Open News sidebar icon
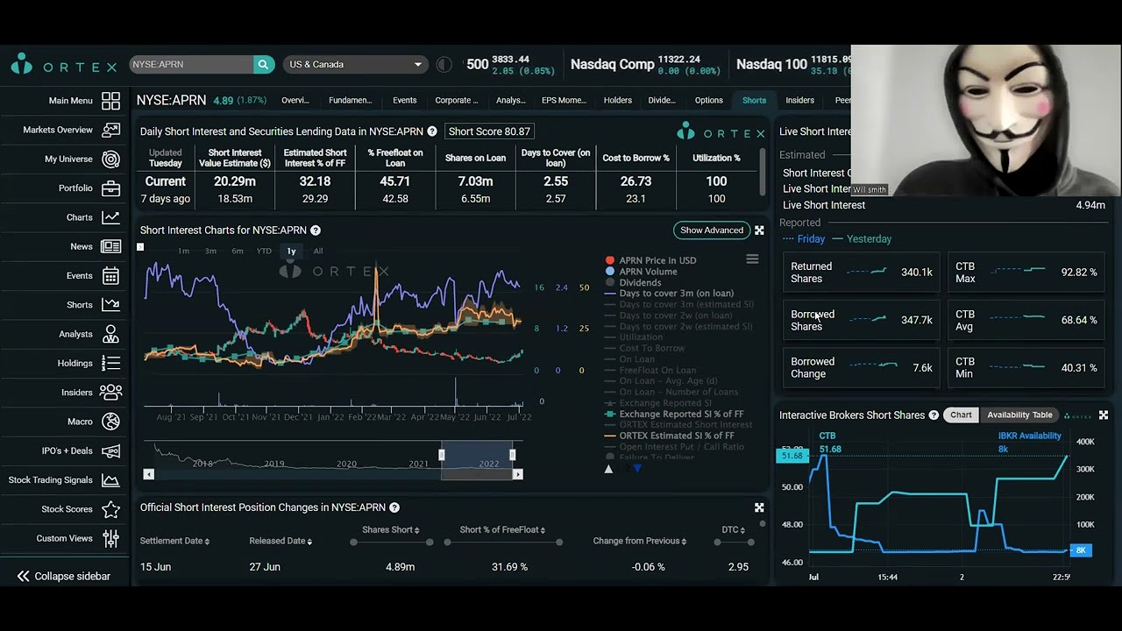This screenshot has width=1122, height=631. point(110,247)
